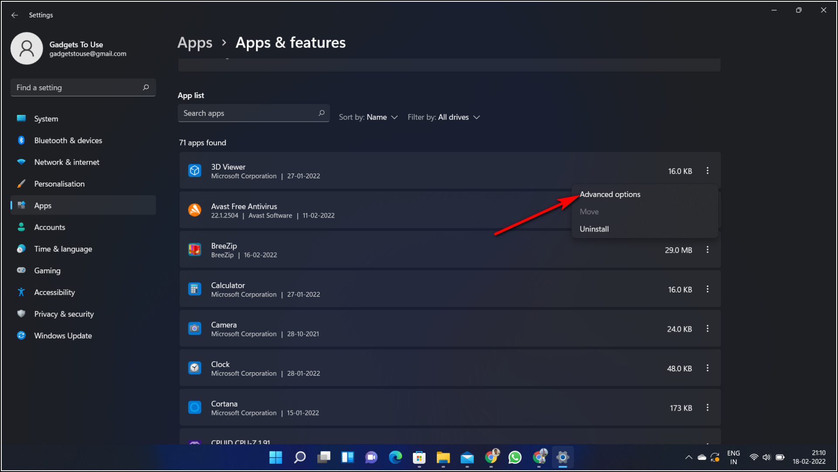Open three-dot menu for Avast Free Antivirus
The image size is (838, 472).
[707, 210]
